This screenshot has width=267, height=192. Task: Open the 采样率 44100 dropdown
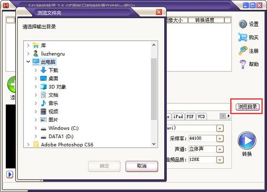coord(220,139)
